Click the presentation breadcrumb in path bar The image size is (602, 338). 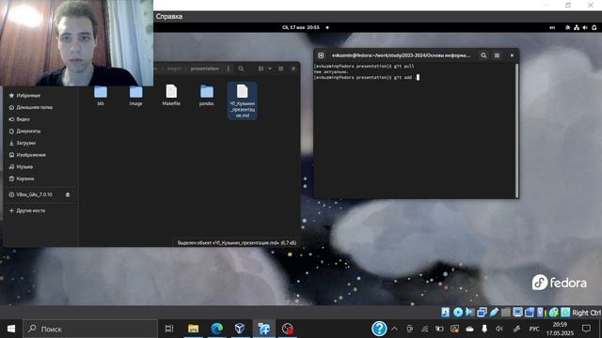coord(205,69)
